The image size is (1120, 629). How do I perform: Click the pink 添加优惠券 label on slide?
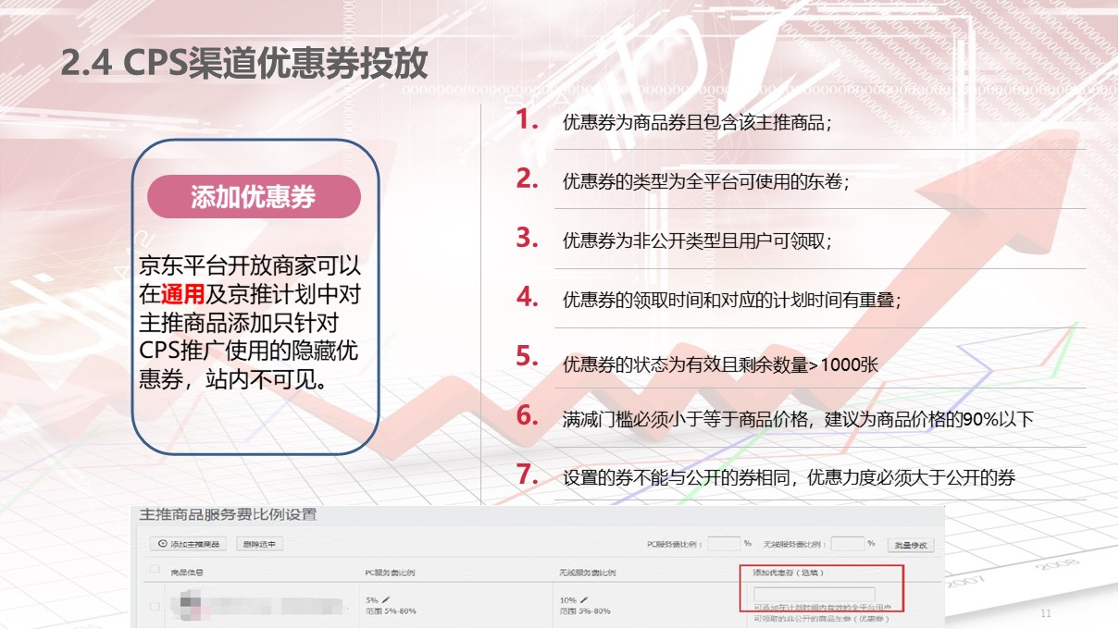254,197
